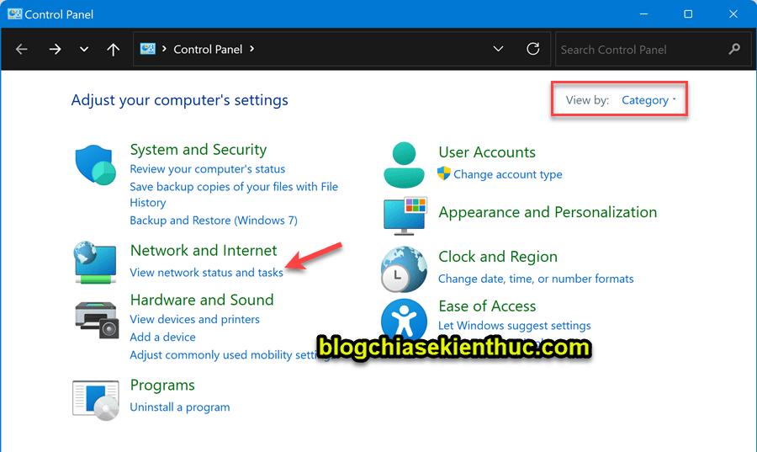Open Clock and Region heading
The width and height of the screenshot is (757, 452).
(x=498, y=257)
